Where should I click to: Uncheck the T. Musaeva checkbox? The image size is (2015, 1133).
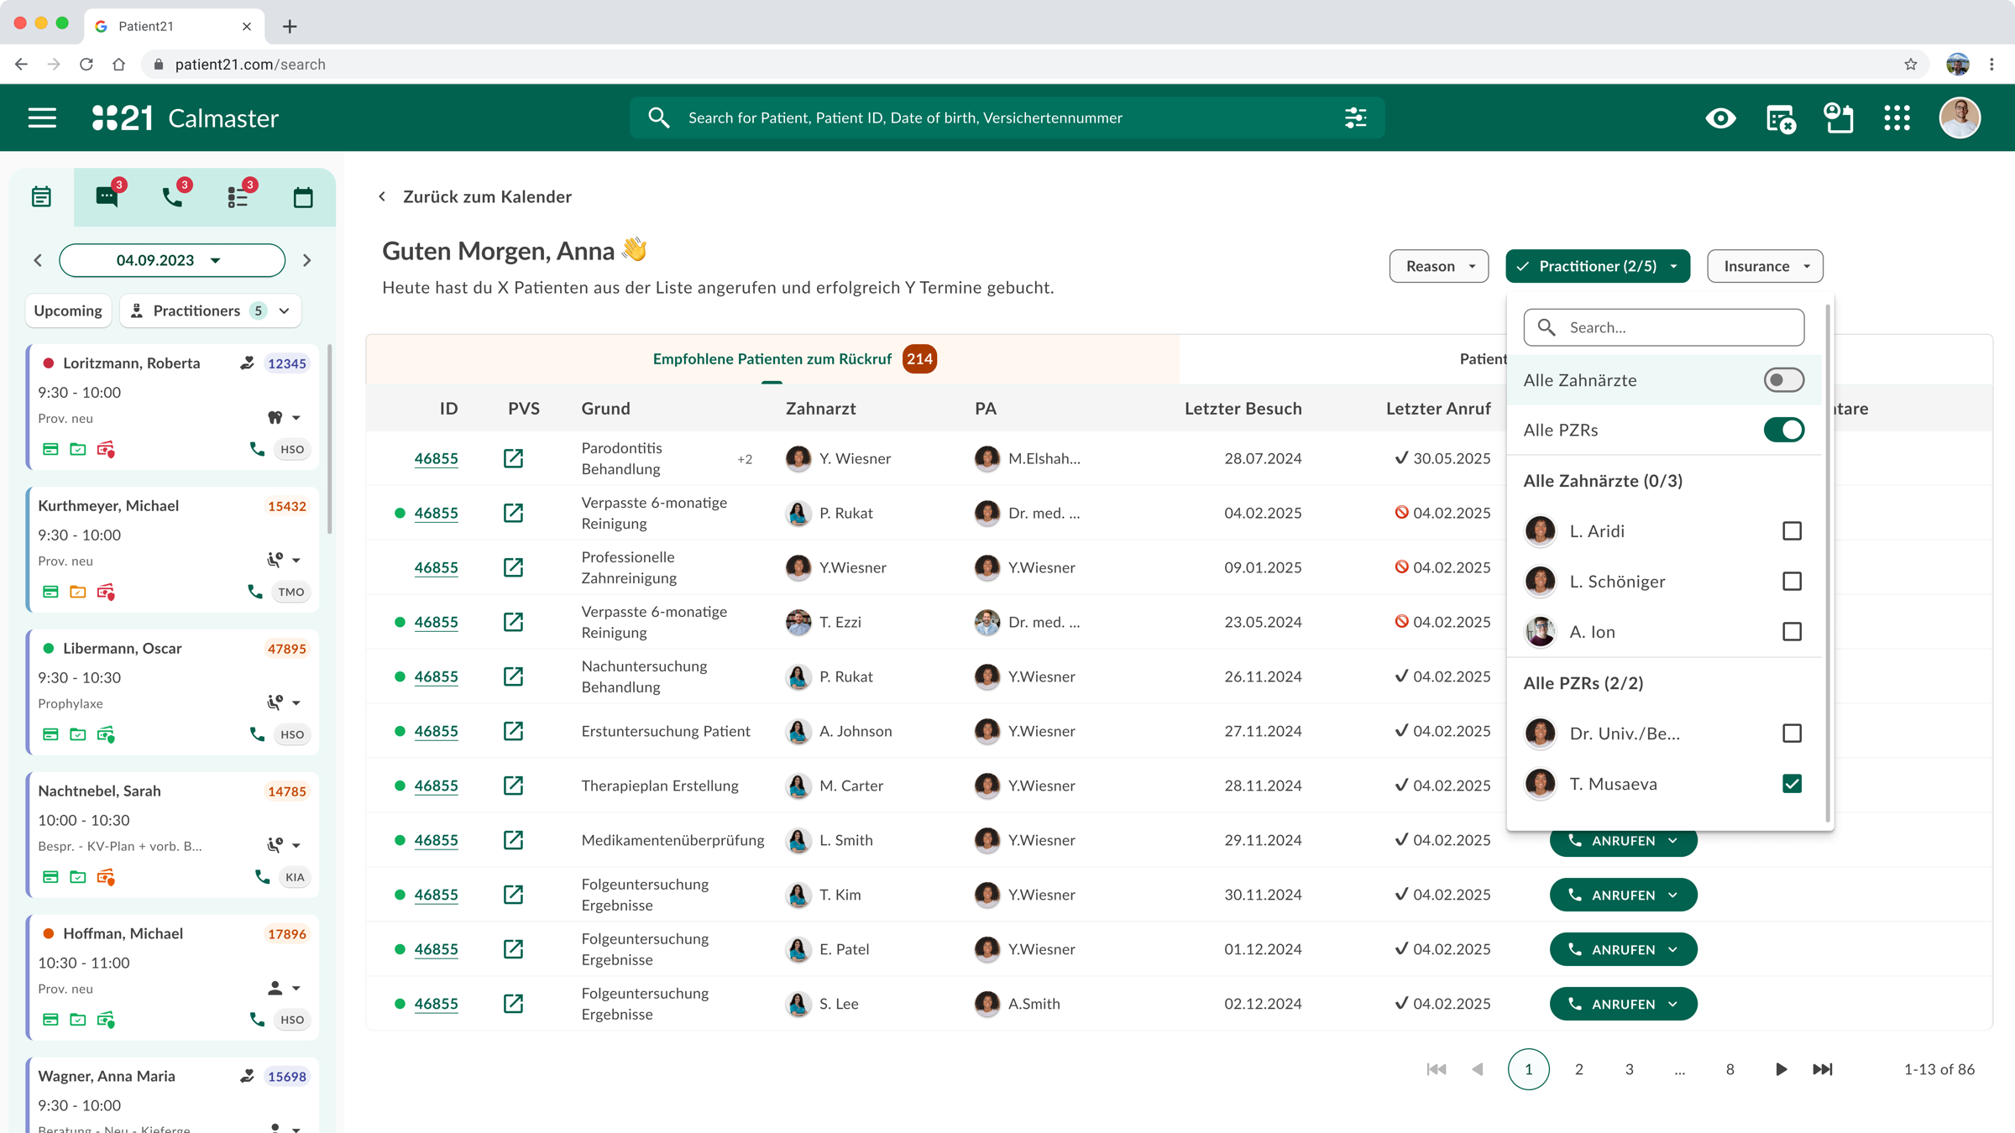coord(1792,784)
